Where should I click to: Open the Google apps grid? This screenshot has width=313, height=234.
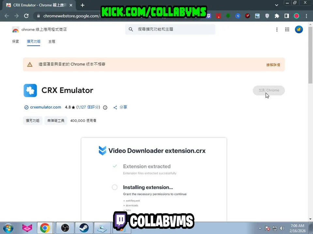(x=287, y=30)
